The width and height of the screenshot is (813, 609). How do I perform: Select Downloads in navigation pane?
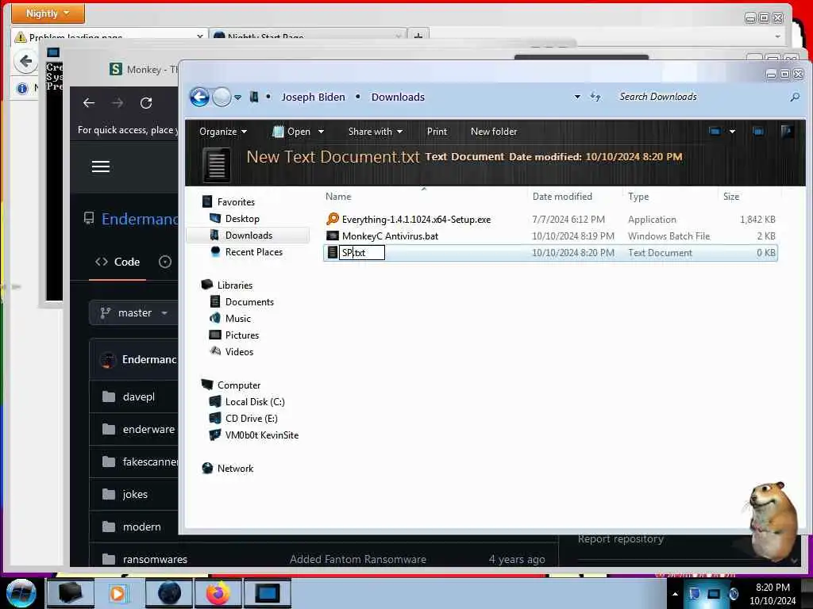[249, 235]
